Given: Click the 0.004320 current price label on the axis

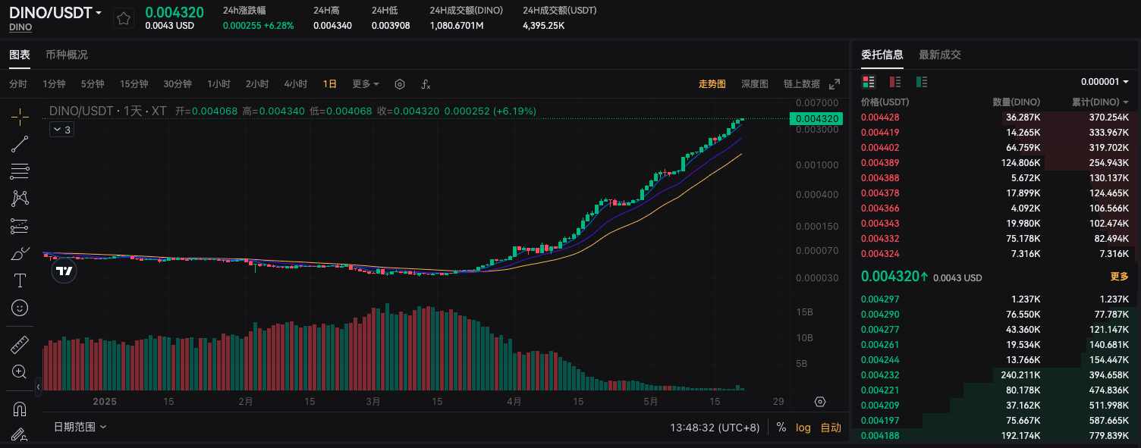Looking at the screenshot, I should tap(818, 118).
